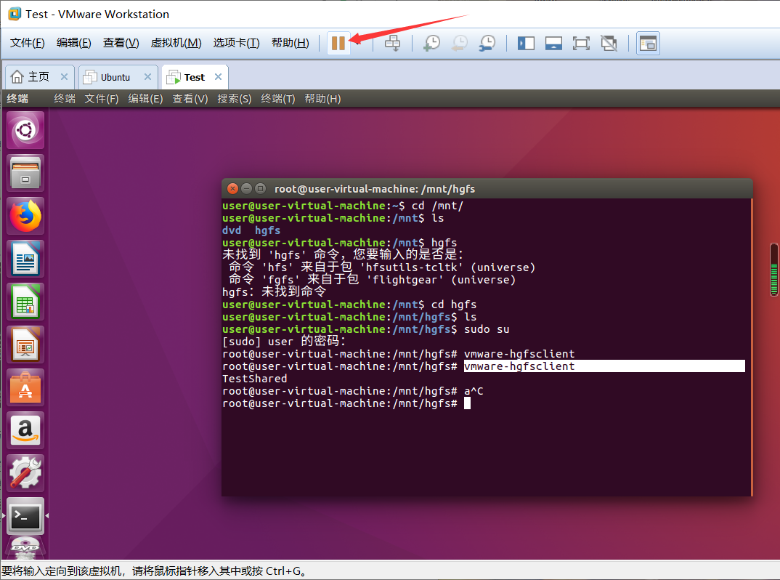Viewport: 780px width, 580px height.
Task: Open the terminal's 搜索(S) menu
Action: [234, 98]
